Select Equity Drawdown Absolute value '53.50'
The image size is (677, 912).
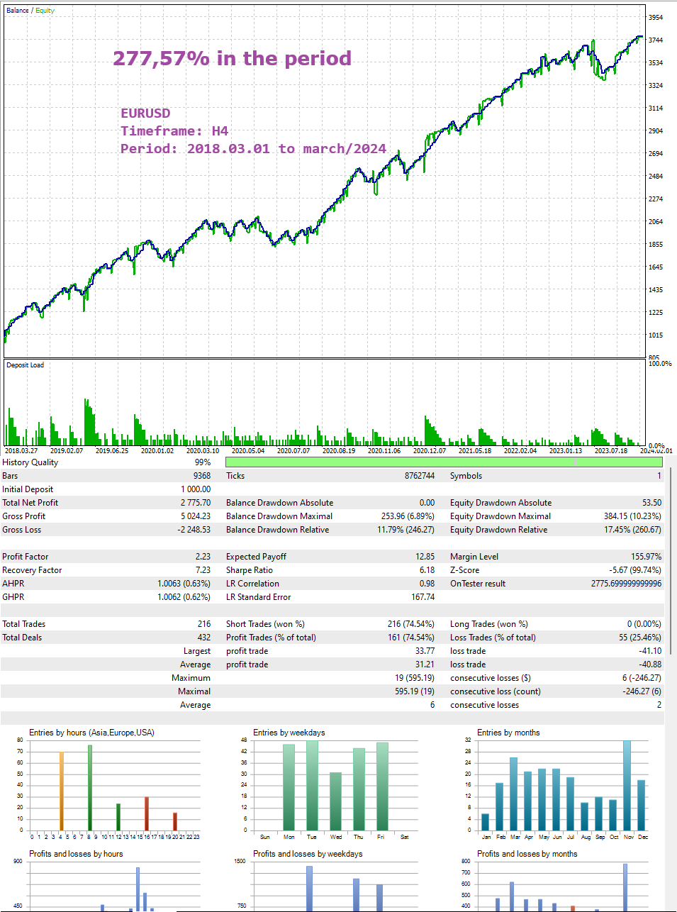(x=652, y=503)
